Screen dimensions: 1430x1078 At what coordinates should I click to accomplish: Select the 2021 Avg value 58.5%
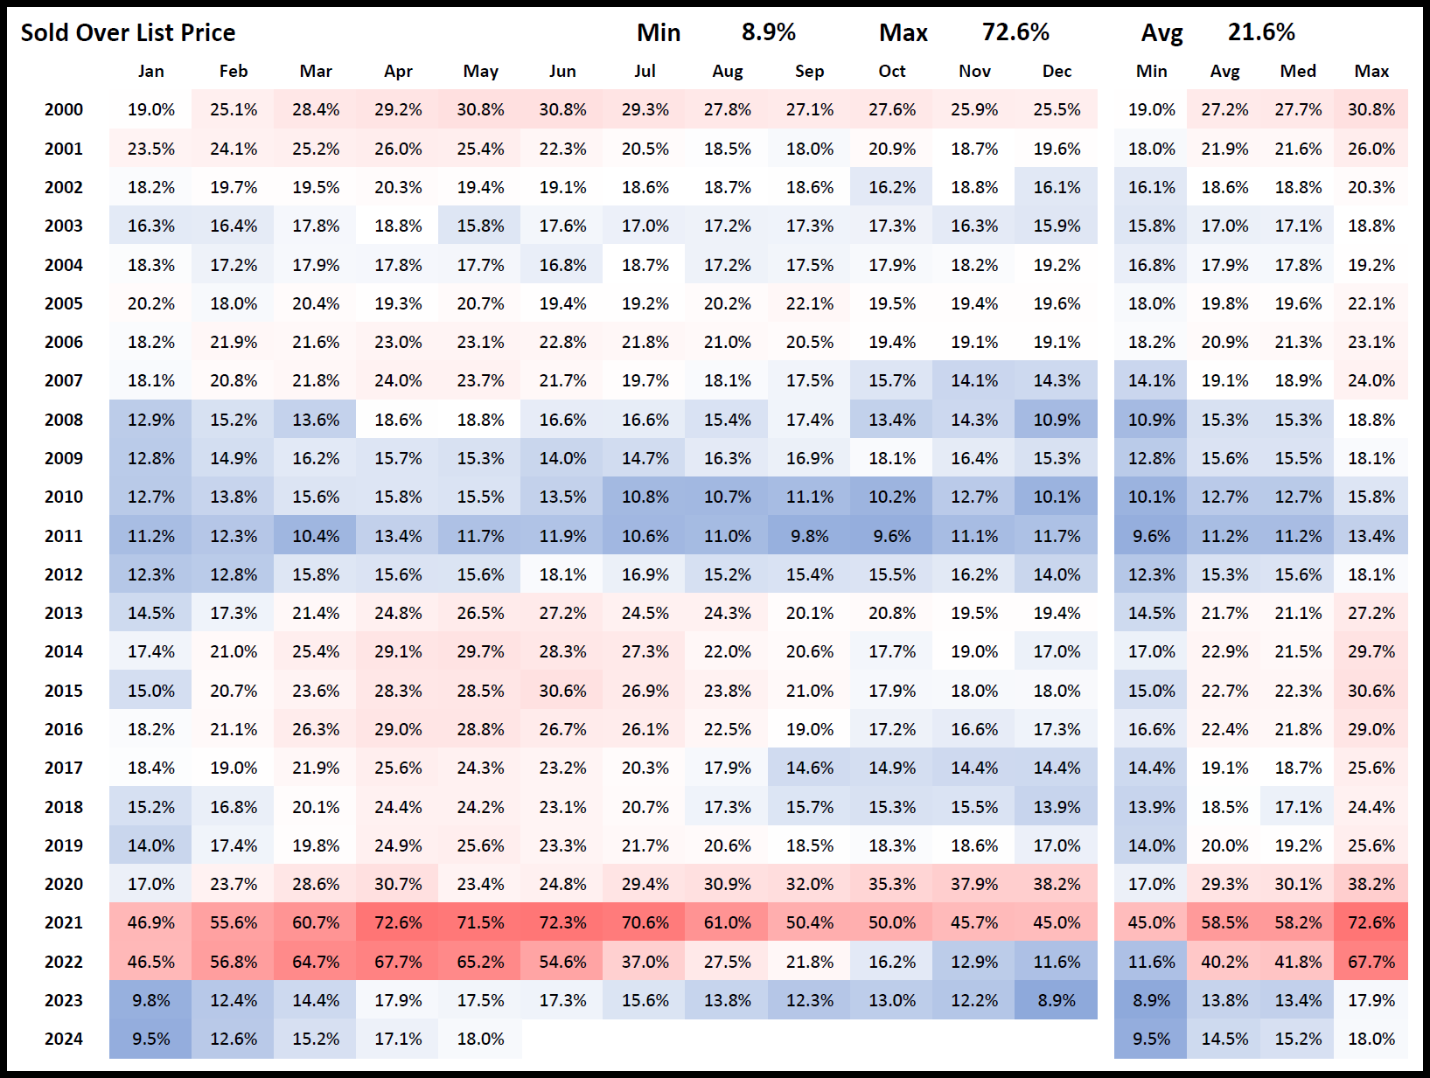click(1224, 922)
